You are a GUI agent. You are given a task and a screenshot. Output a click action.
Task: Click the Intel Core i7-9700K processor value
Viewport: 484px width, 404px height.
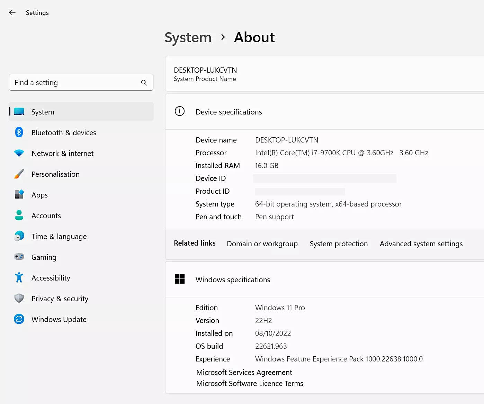click(342, 153)
